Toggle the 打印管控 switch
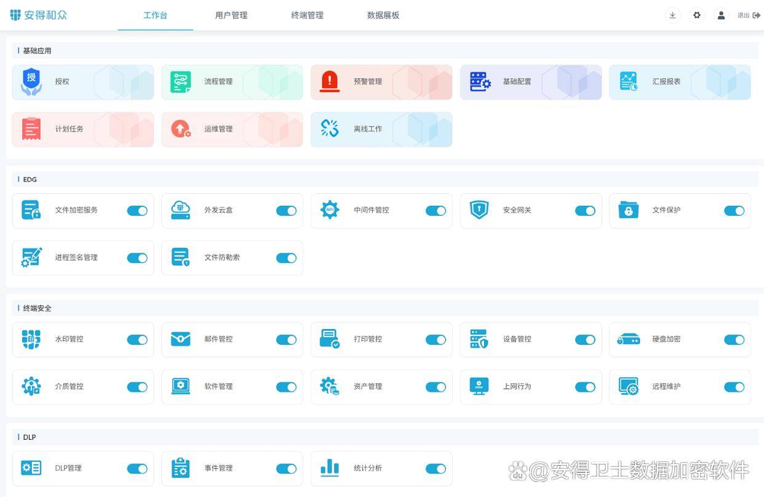 tap(436, 340)
